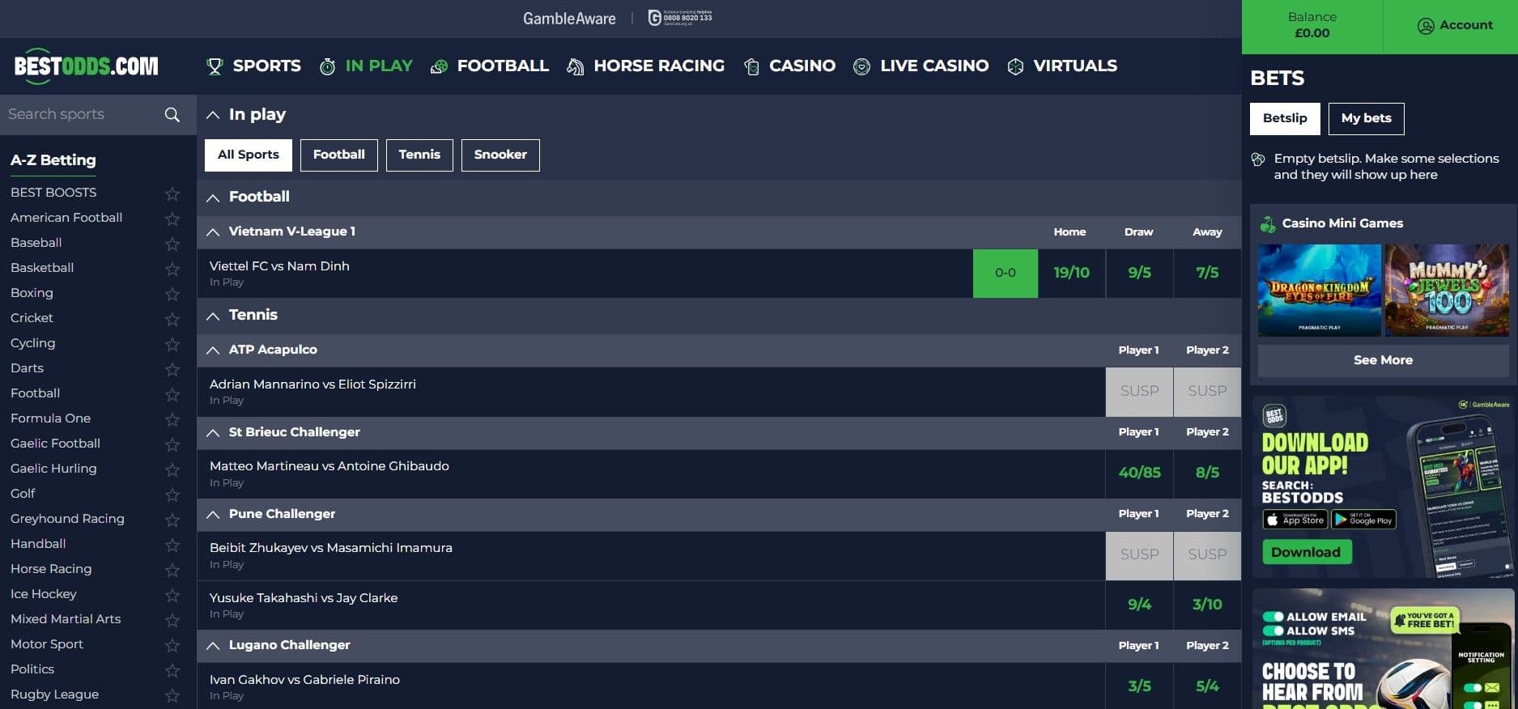1518x709 pixels.
Task: Collapse the St Brieuc Challenger group
Action: [213, 433]
